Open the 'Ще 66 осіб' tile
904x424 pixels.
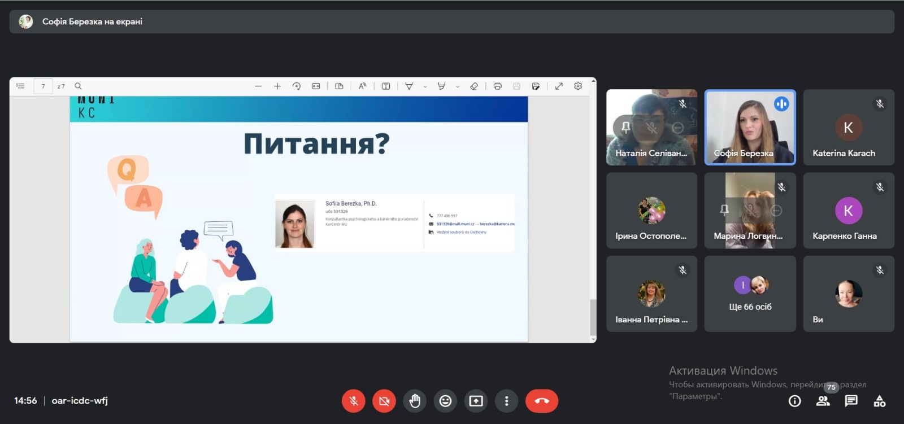pyautogui.click(x=750, y=294)
